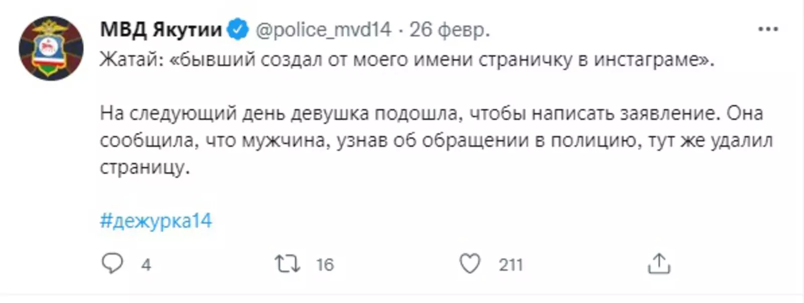The width and height of the screenshot is (804, 303).
Task: Click the reply speech bubble icon
Action: (112, 263)
